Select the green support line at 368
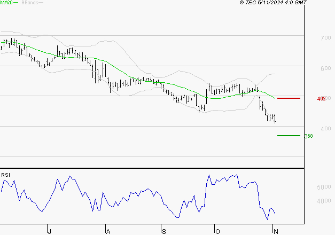The height and width of the screenshot is (235, 335). tap(289, 136)
